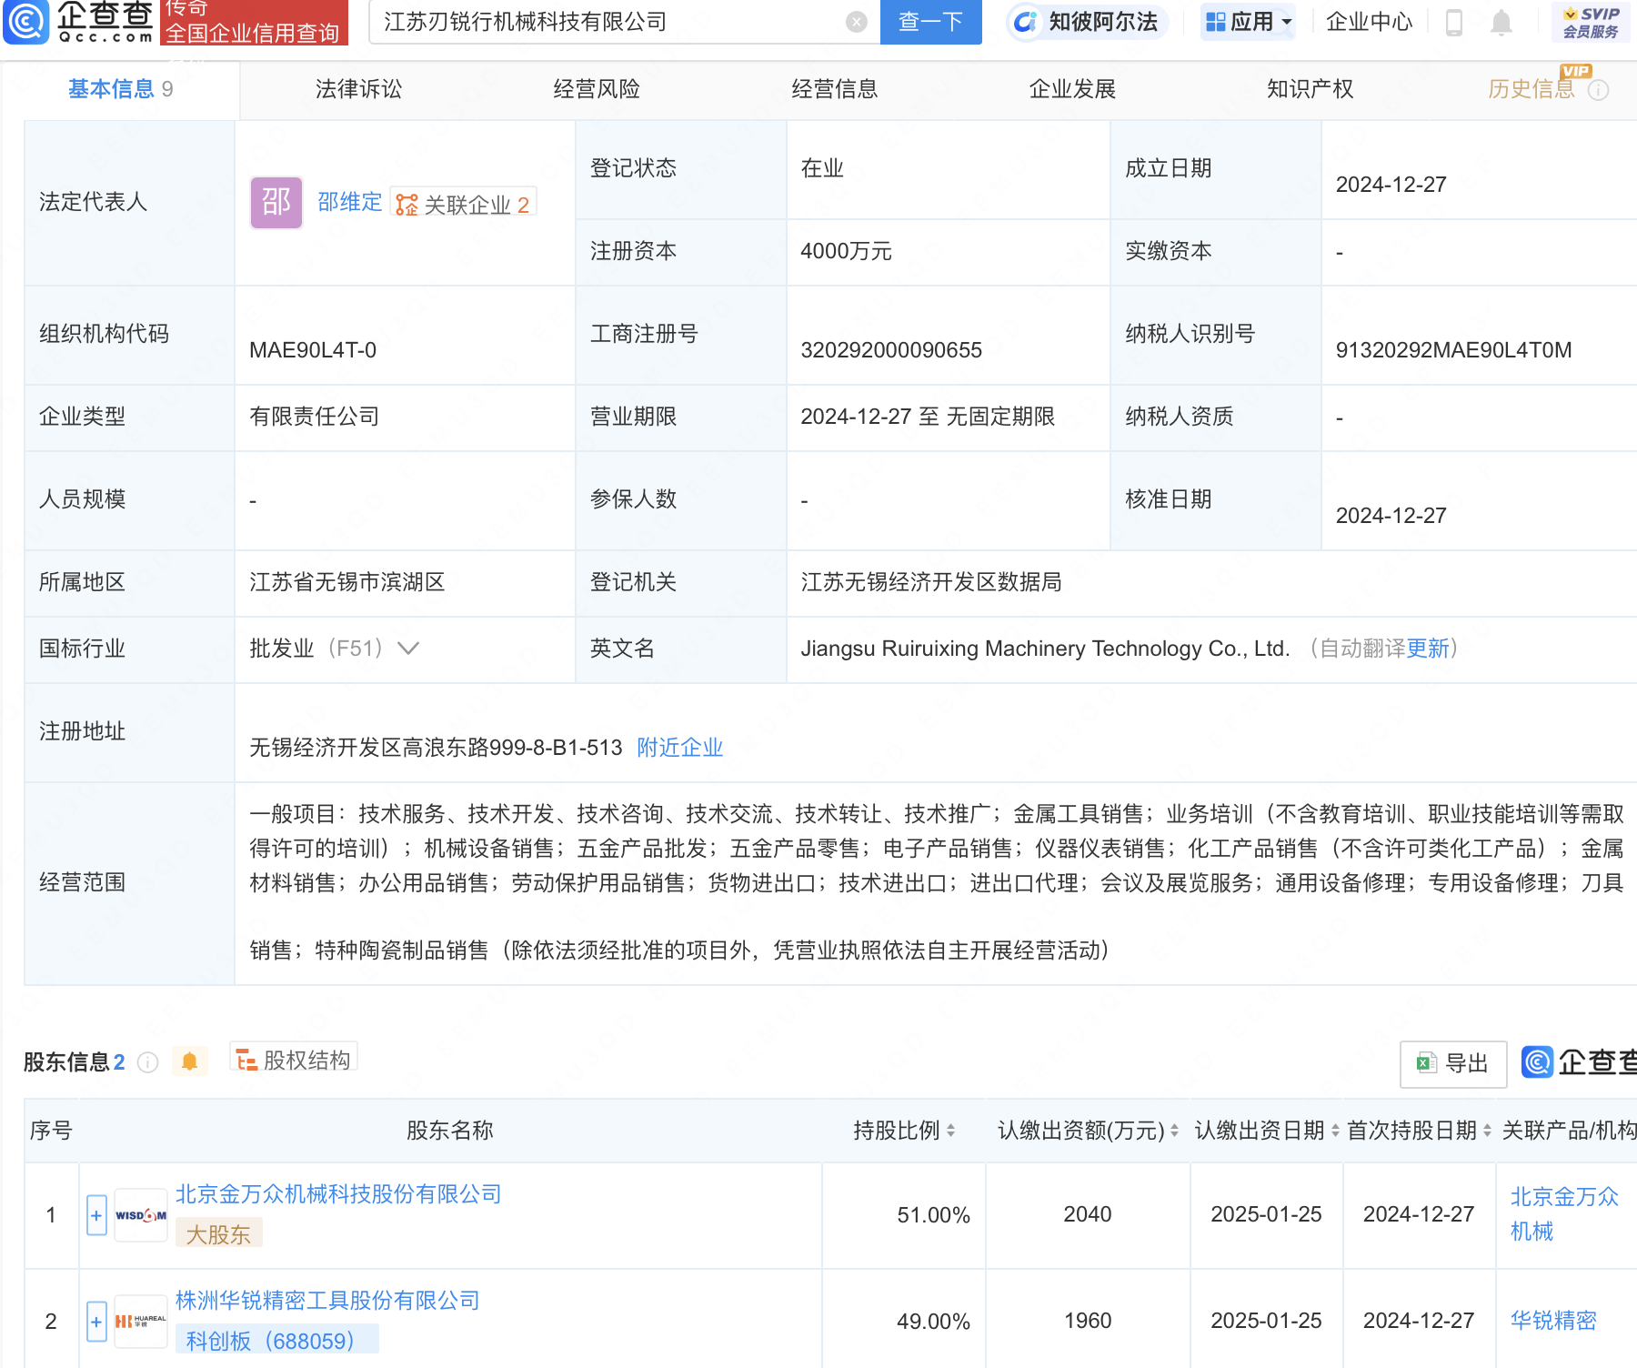Switch to the 知识产权 tab
The image size is (1637, 1368).
click(1310, 89)
